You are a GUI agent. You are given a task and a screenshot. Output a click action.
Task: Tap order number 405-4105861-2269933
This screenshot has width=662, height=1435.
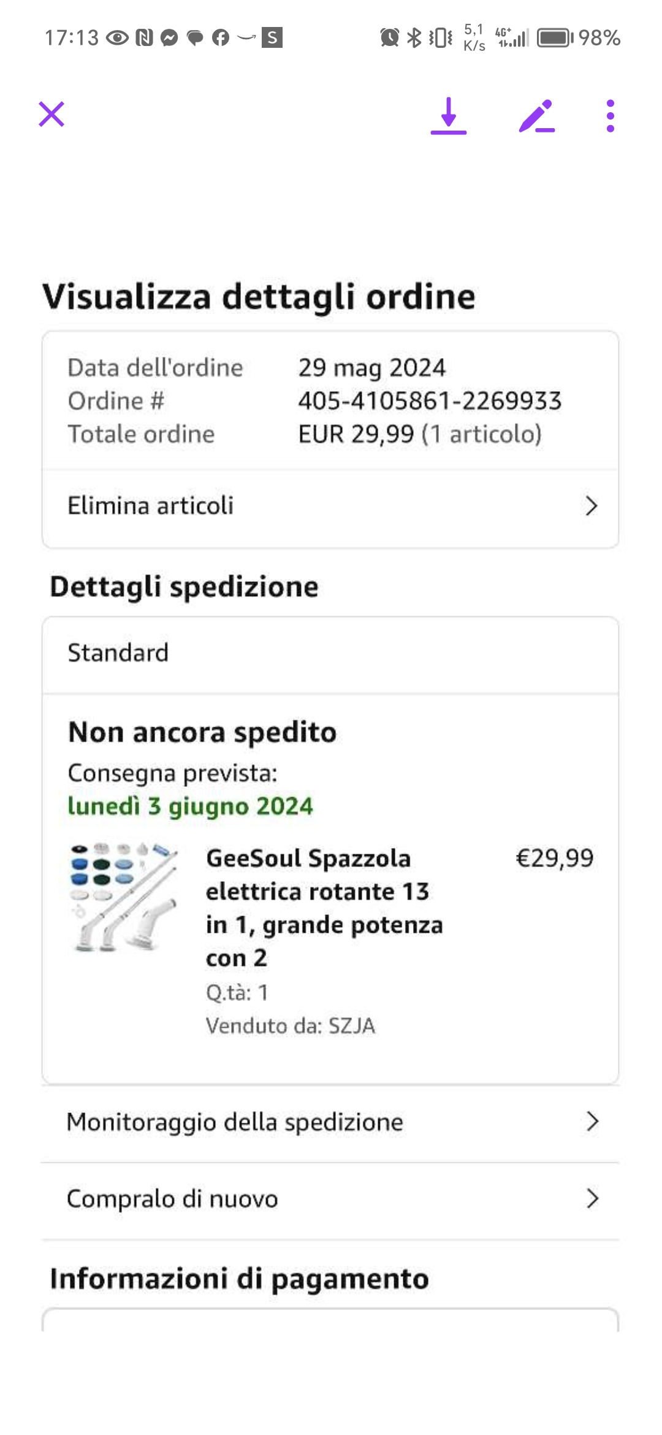click(x=430, y=401)
